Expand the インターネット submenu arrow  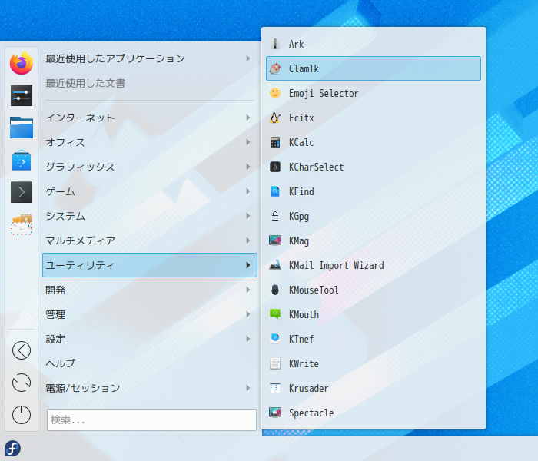(x=248, y=118)
